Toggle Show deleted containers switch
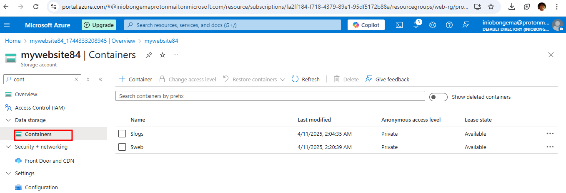Viewport: 566px width, 193px height. pyautogui.click(x=438, y=97)
